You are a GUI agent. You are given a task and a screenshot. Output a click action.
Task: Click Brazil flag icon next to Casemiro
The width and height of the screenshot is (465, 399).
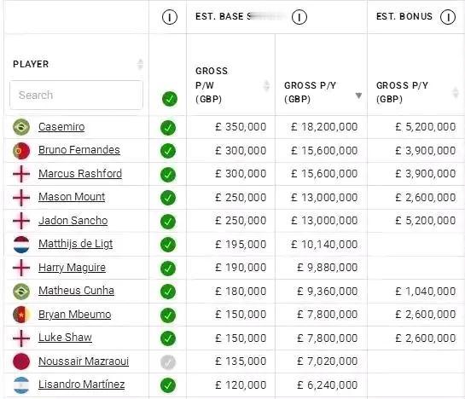pyautogui.click(x=21, y=127)
